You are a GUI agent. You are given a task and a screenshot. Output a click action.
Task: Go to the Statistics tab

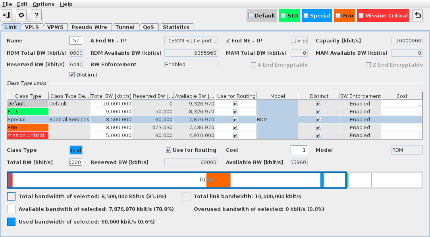tap(176, 27)
